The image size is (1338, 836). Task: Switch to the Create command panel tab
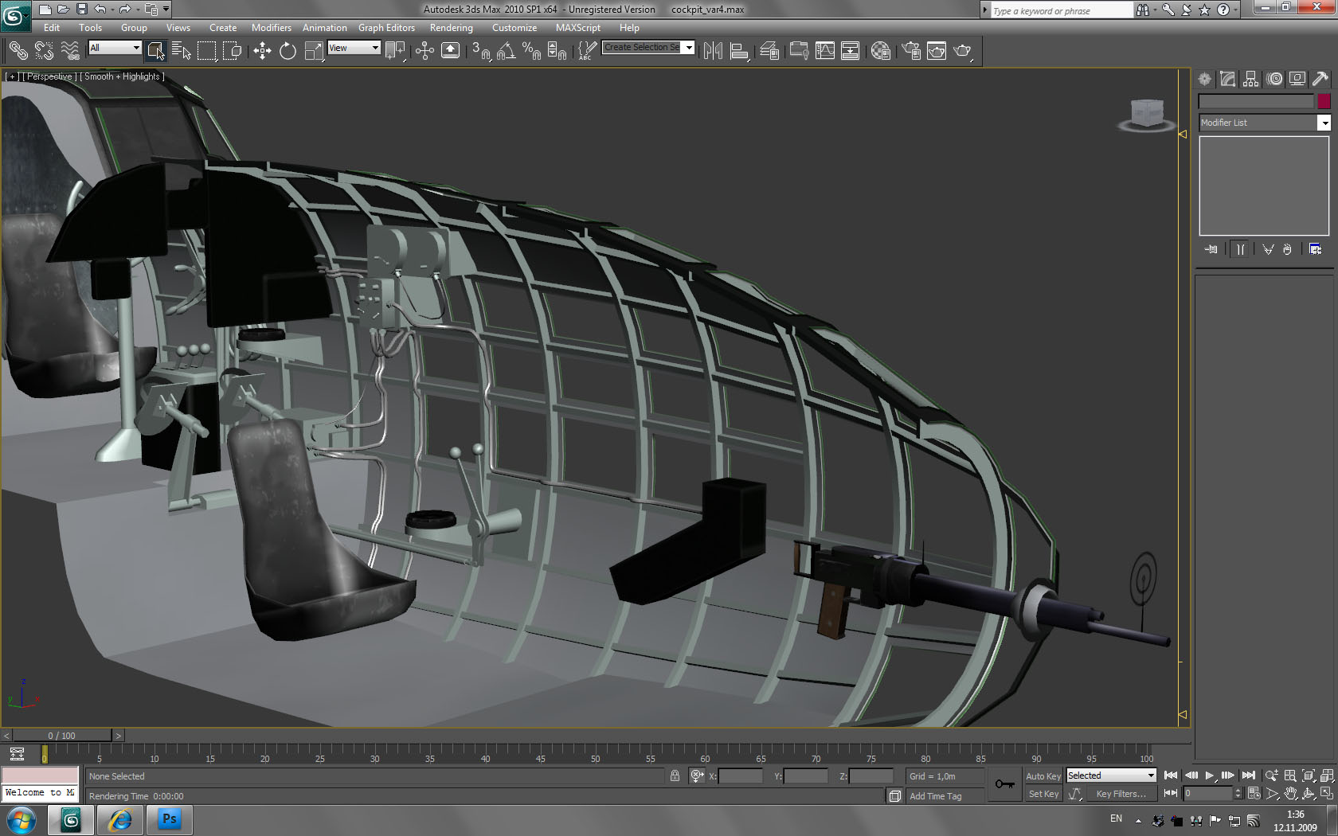point(1204,79)
